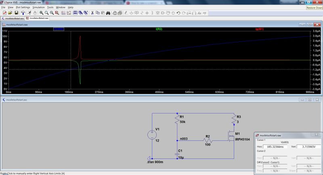This screenshot has width=323, height=175.
Task: Open Find with binoculars icon
Action: [x=108, y=13]
